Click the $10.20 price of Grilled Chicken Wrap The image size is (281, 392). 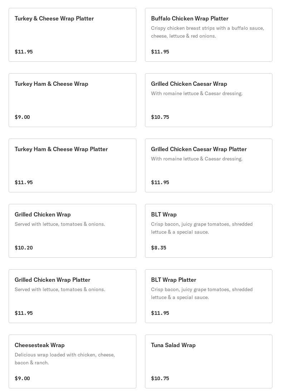tap(24, 247)
